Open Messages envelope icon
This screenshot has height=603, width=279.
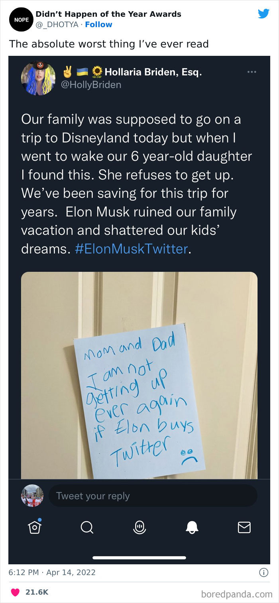click(x=244, y=528)
